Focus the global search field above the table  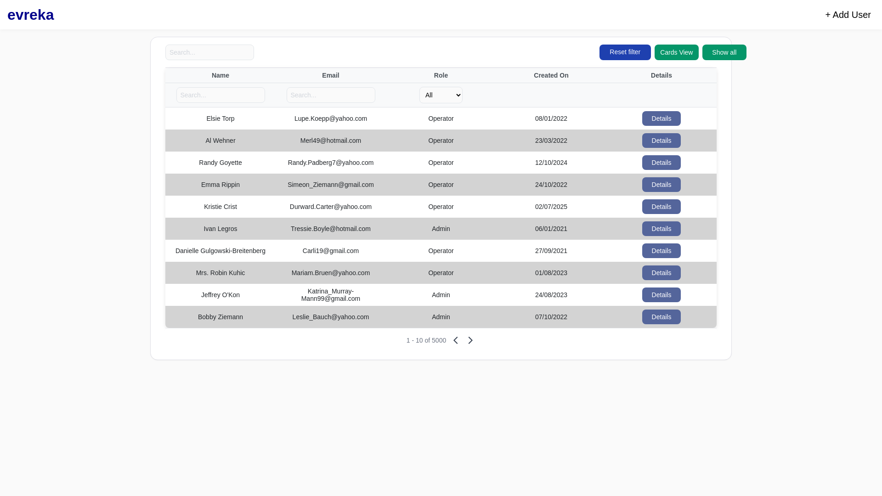pyautogui.click(x=209, y=52)
